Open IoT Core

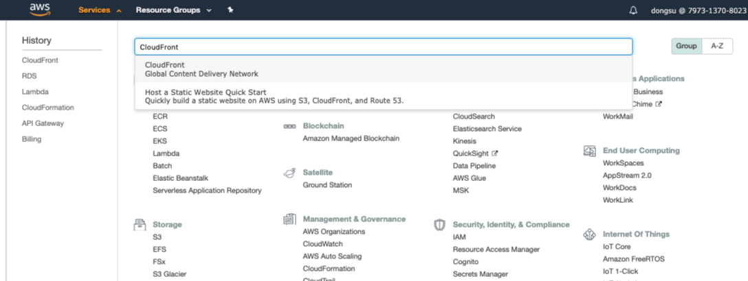tap(617, 247)
